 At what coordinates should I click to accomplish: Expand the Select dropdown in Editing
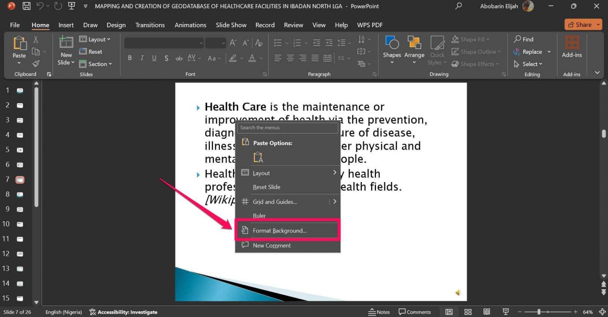(529, 64)
